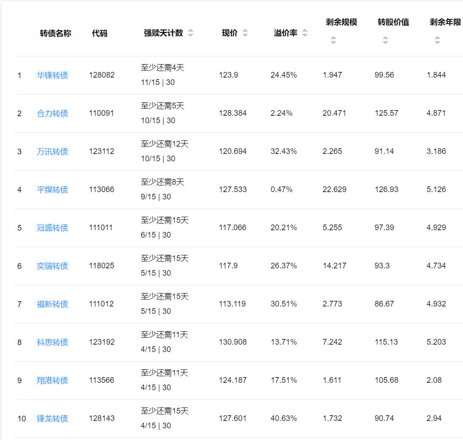
Task: Click the 万讯转债 link
Action: [x=52, y=152]
